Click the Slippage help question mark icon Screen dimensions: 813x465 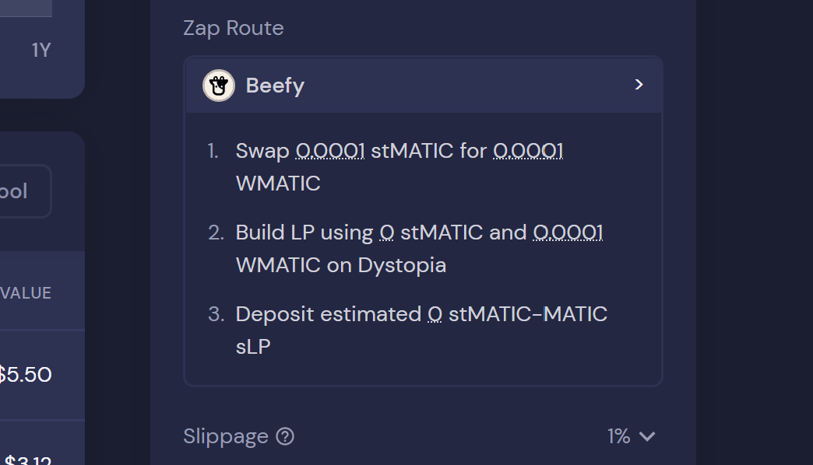click(286, 437)
